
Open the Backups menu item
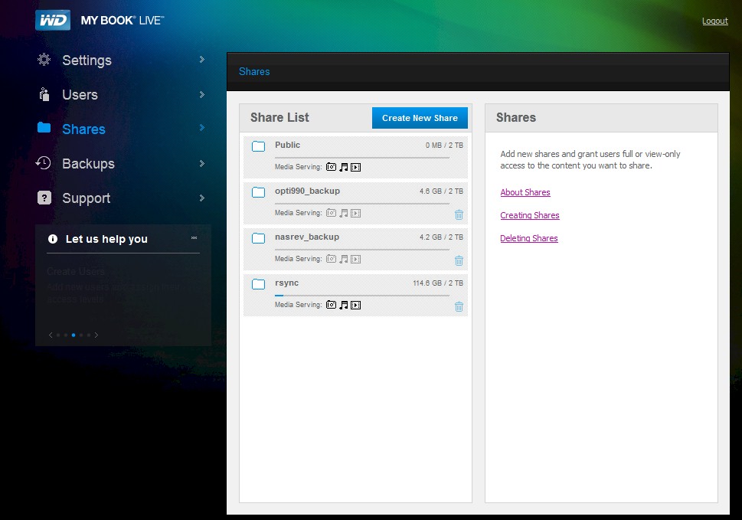point(89,164)
